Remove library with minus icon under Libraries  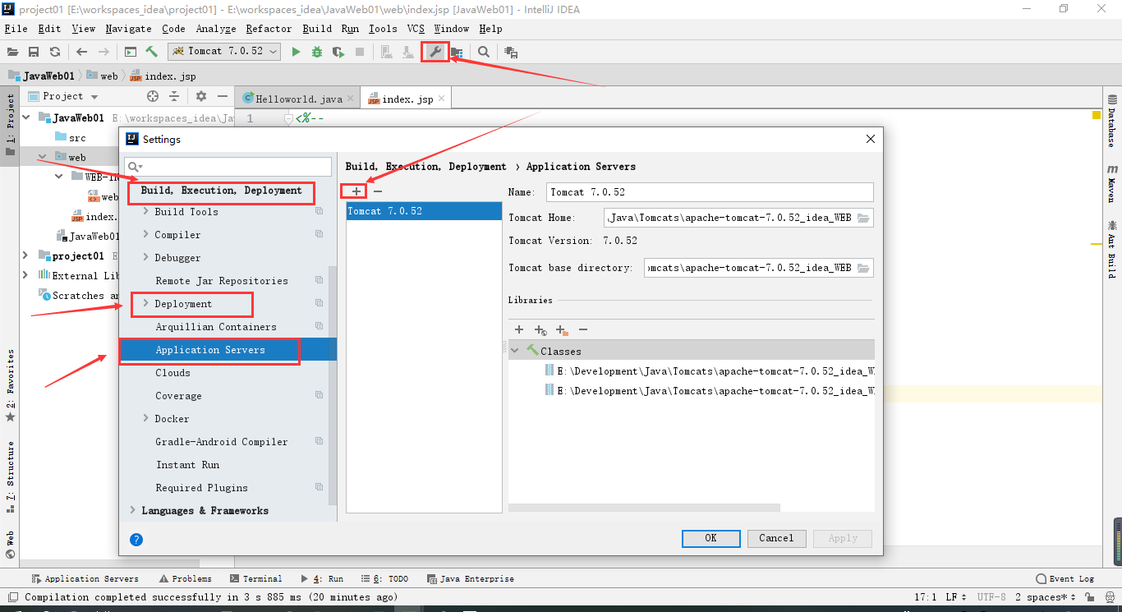[583, 329]
